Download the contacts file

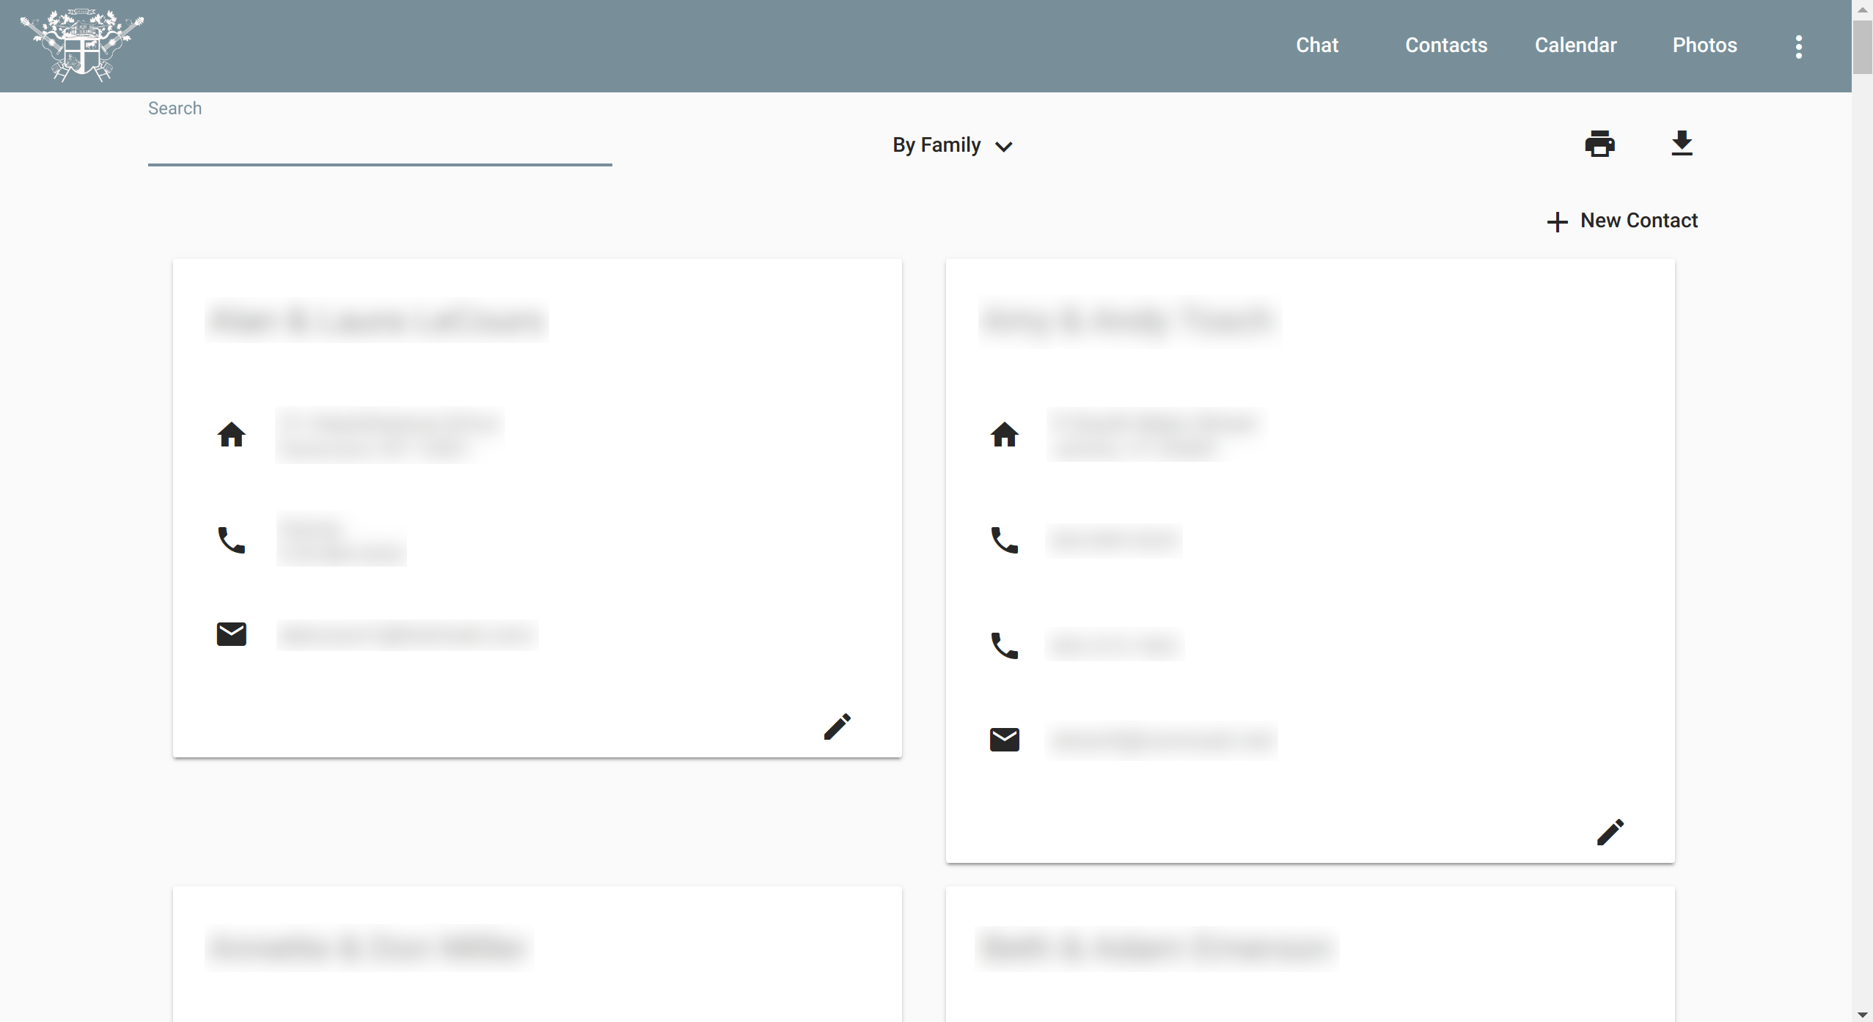click(1682, 144)
